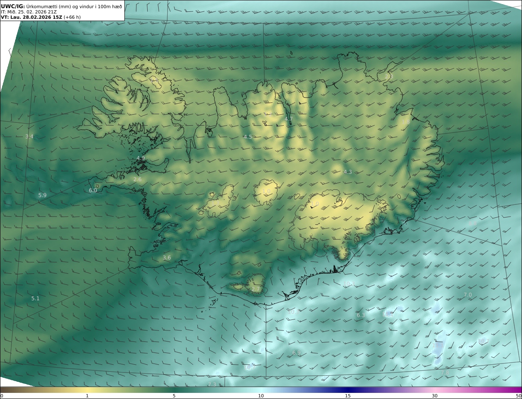Click the 4.3 value label
Image resolution: width=522 pixels, height=399 pixels.
[x=348, y=172]
